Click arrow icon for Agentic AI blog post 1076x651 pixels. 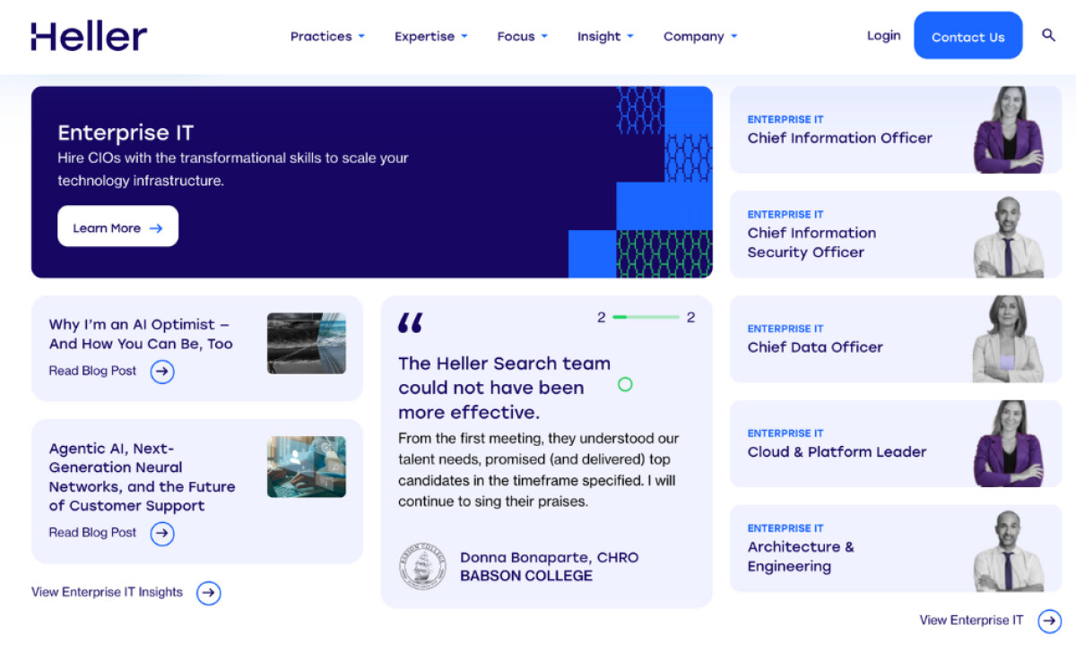[x=161, y=534]
